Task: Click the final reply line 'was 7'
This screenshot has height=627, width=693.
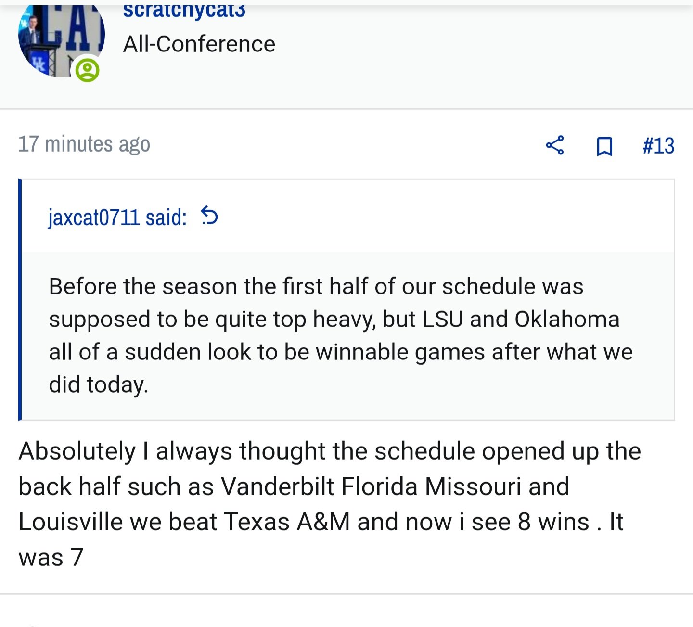Action: pyautogui.click(x=51, y=558)
